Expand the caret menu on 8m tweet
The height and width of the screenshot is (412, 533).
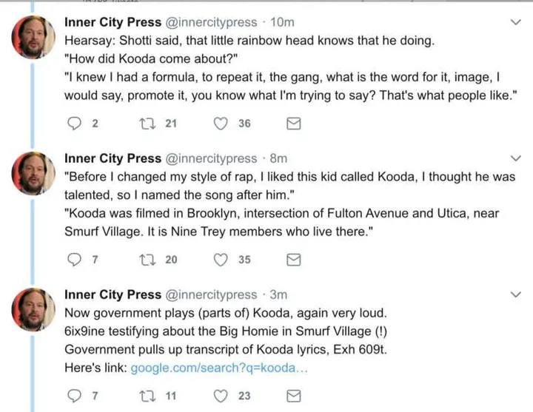[x=517, y=158]
